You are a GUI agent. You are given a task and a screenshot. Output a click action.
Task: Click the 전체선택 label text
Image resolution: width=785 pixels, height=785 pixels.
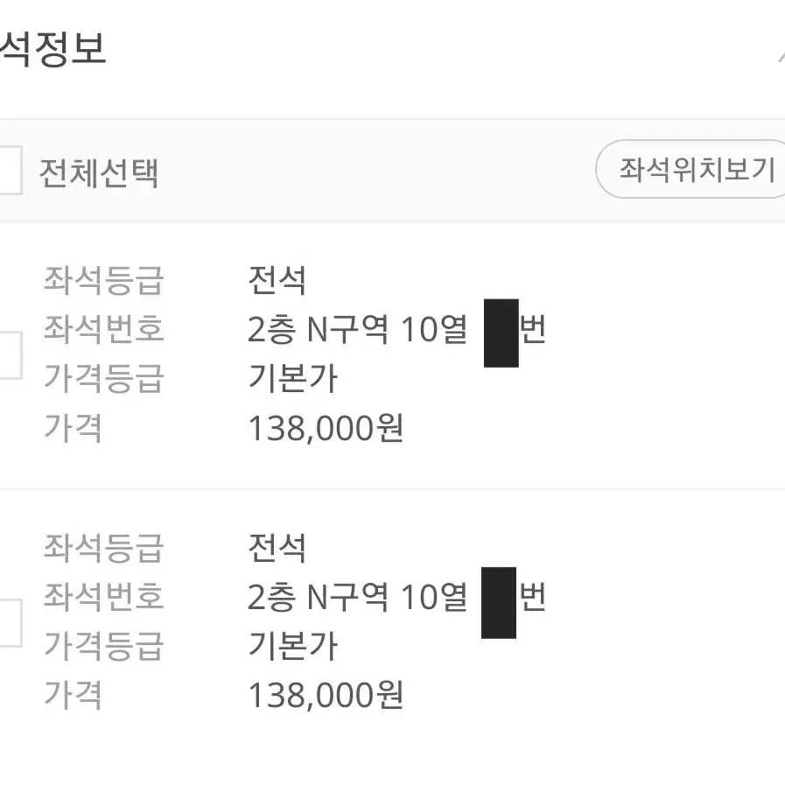pos(99,173)
